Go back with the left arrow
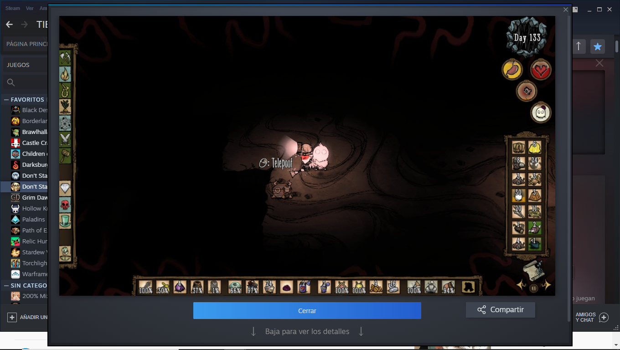The height and width of the screenshot is (350, 620). pos(9,25)
